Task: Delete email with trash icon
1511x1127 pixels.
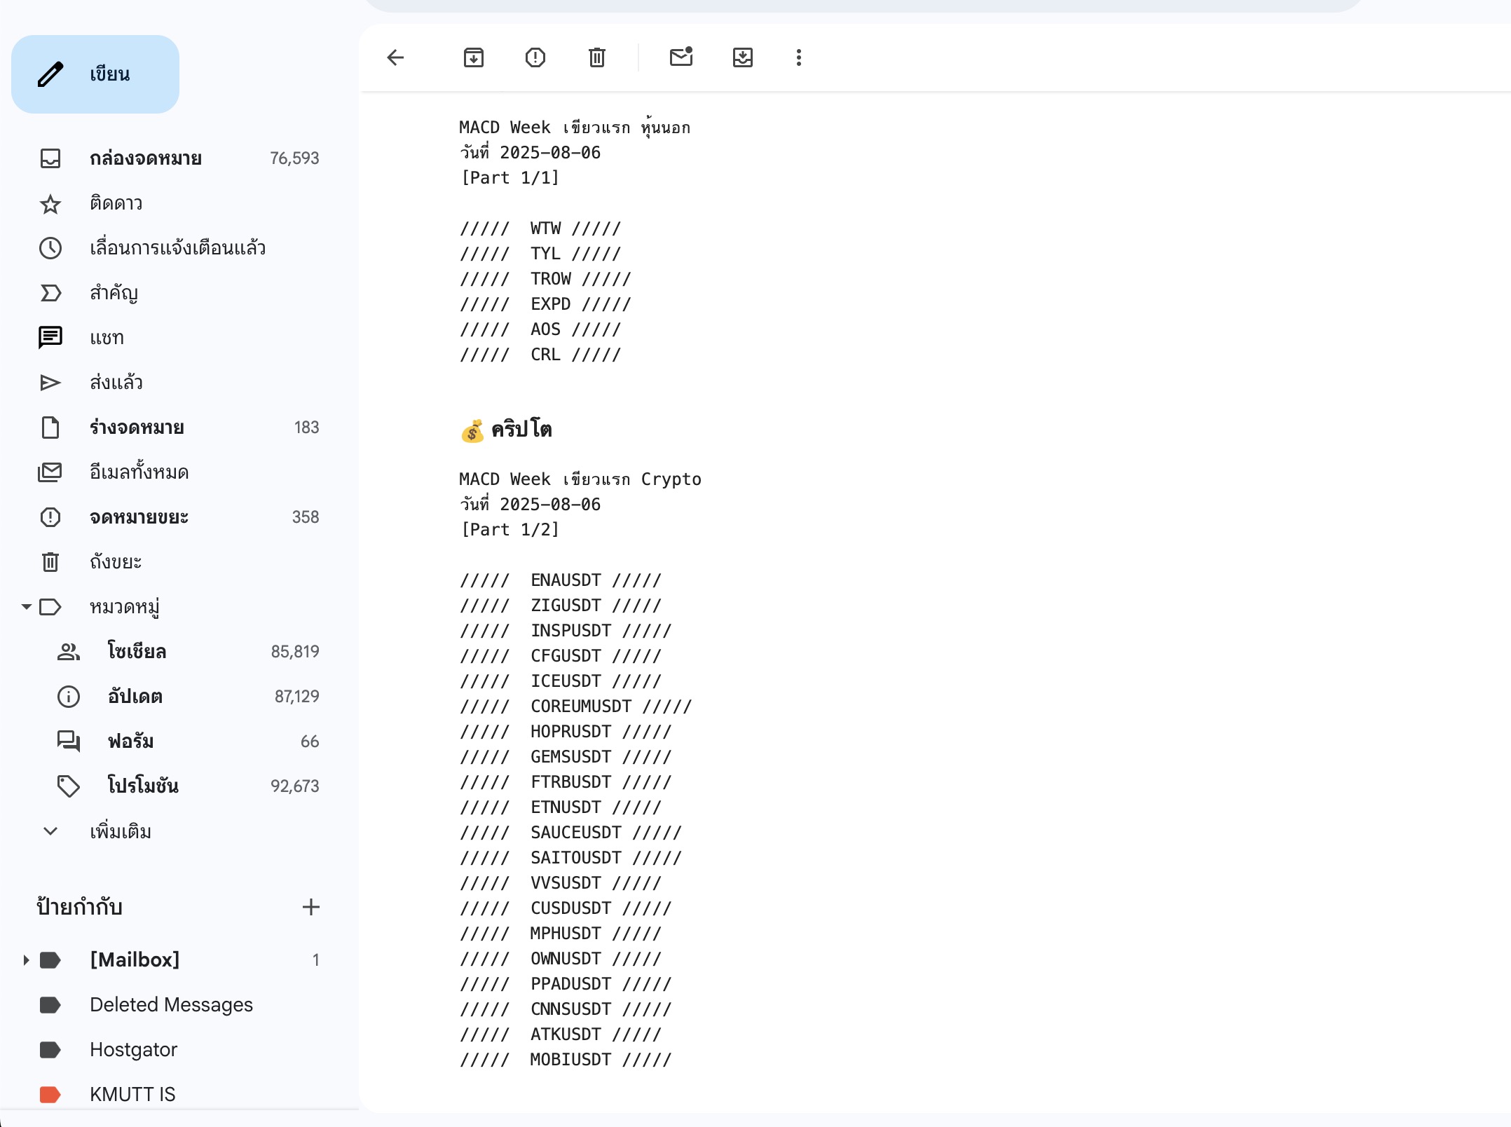Action: (597, 57)
